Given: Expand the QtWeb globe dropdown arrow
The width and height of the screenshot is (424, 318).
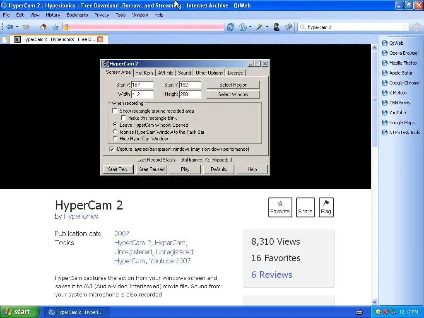Looking at the screenshot, I should [x=250, y=27].
